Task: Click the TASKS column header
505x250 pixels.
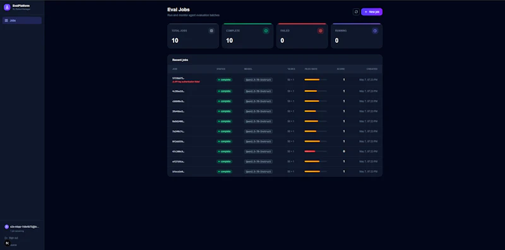Action: coord(291,69)
